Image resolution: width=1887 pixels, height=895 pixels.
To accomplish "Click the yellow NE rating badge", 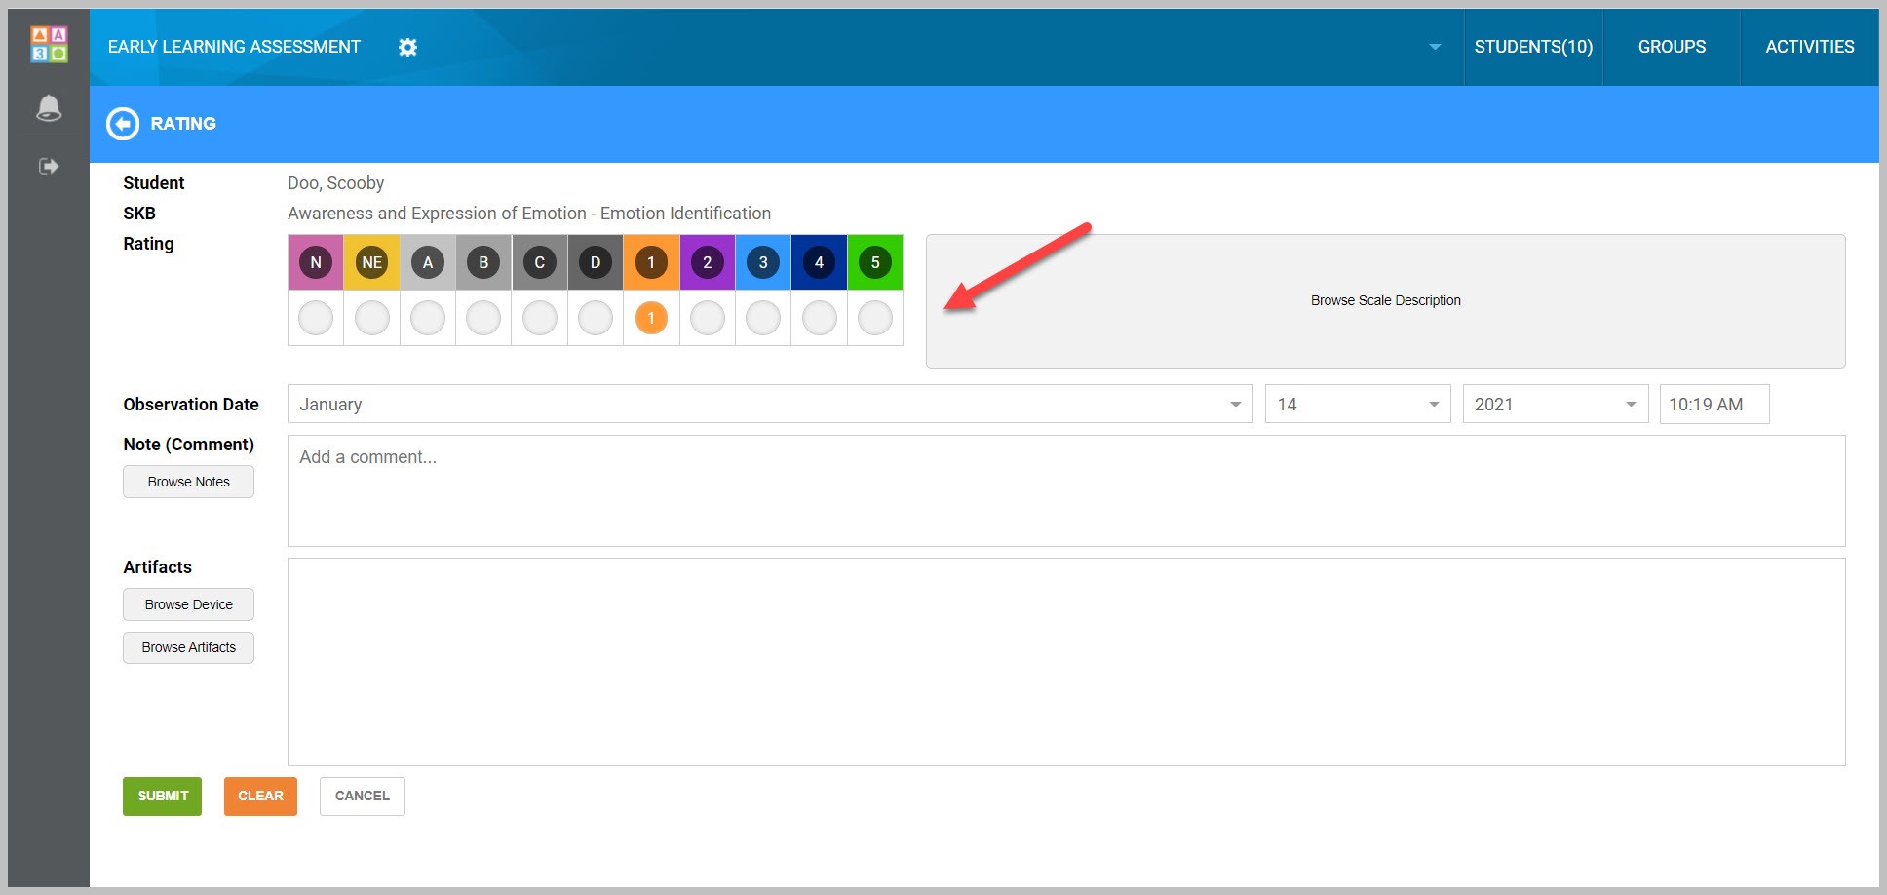I will 371,262.
